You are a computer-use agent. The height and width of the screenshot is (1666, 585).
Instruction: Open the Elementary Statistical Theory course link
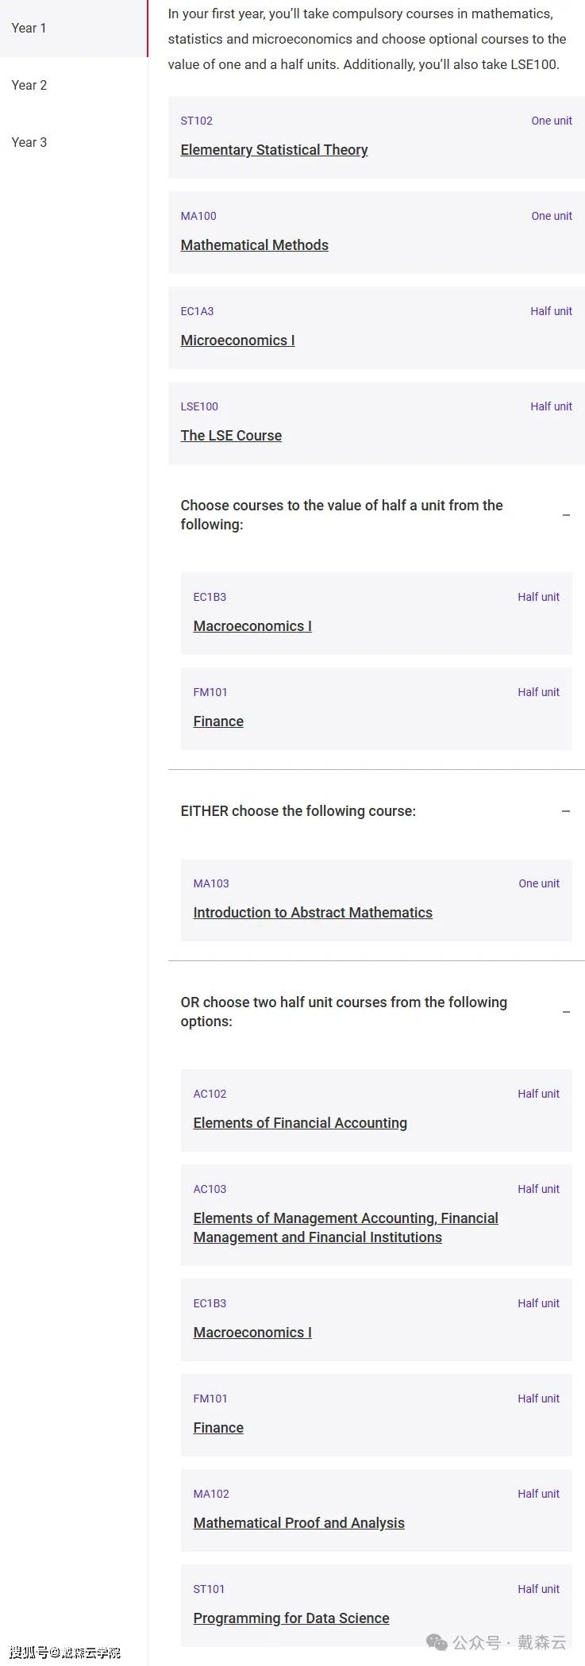click(x=274, y=150)
